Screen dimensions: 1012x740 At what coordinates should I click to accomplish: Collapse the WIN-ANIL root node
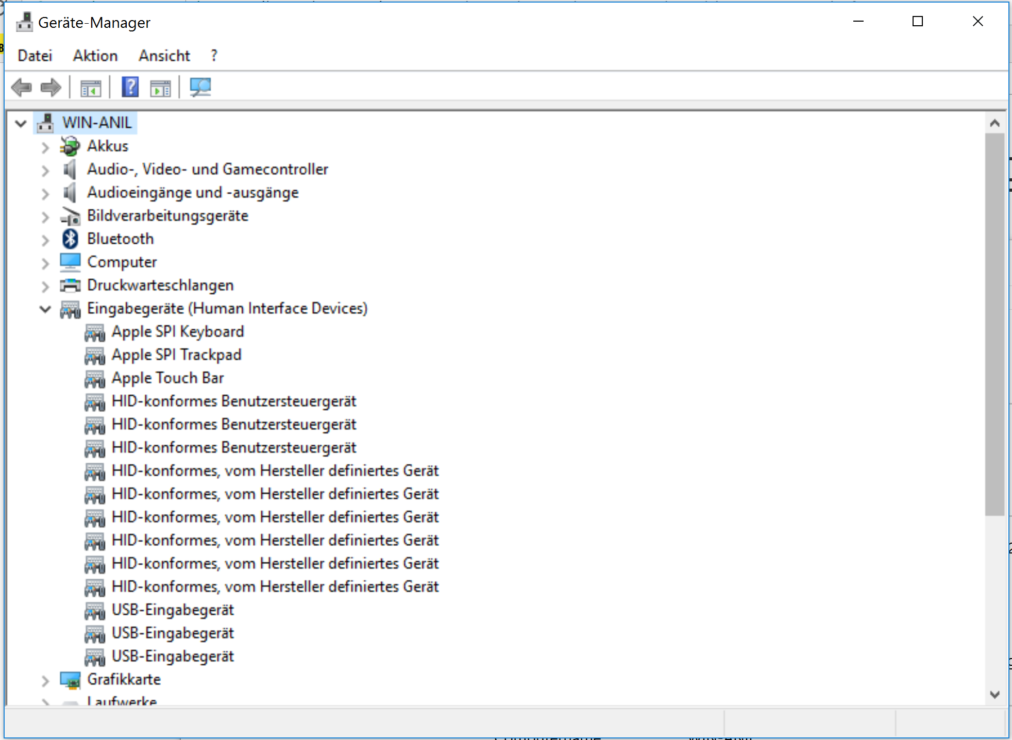[21, 123]
